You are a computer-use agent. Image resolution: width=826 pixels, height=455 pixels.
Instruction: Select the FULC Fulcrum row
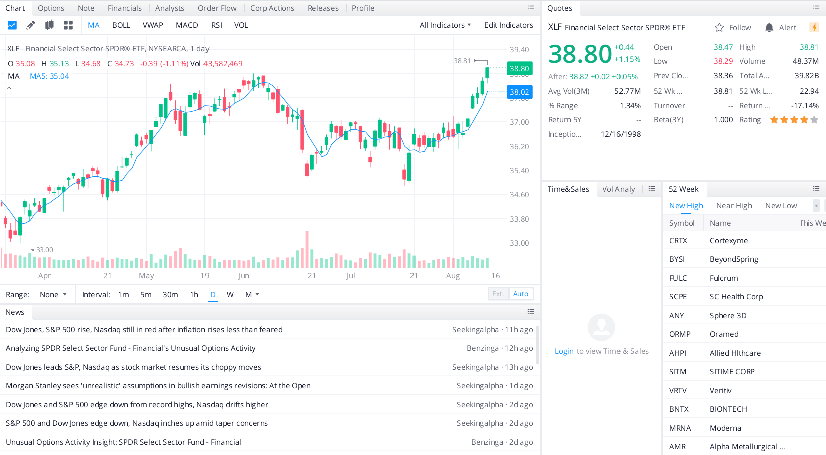[x=744, y=278]
